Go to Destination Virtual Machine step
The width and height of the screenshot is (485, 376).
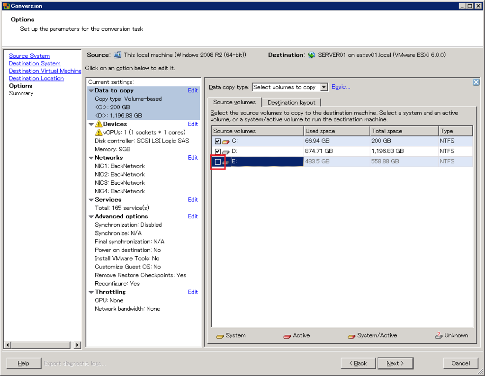45,71
